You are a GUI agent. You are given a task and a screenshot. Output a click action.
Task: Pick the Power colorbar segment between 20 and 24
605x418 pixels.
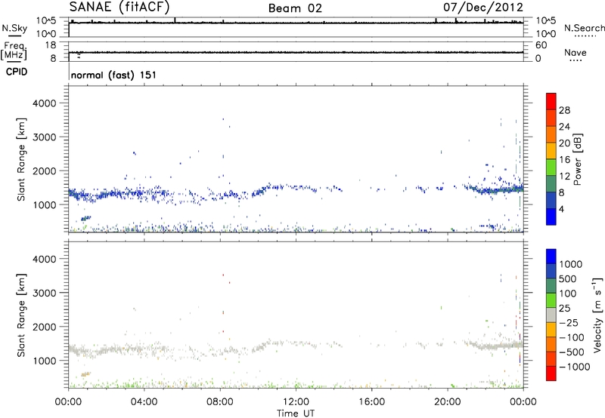551,134
